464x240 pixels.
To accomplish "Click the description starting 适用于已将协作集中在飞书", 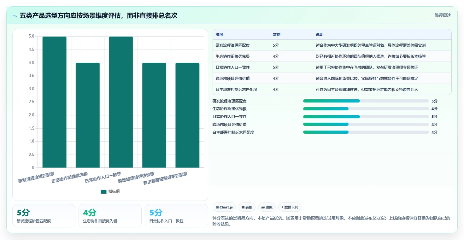I will click(x=367, y=67).
